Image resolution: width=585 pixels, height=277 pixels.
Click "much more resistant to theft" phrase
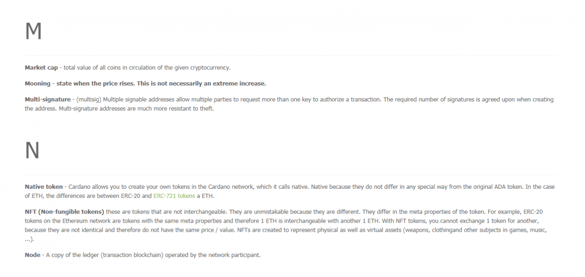[x=177, y=109]
